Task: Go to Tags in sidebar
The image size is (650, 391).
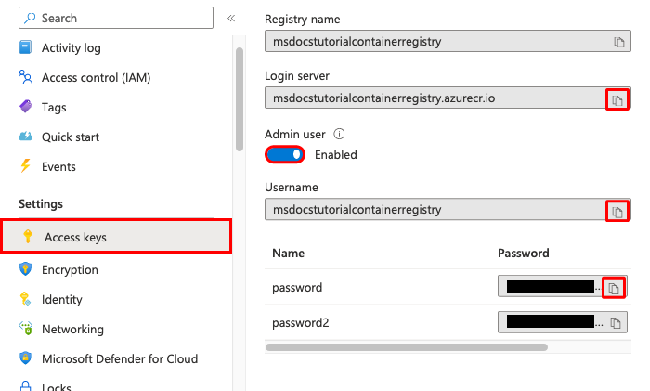Action: 54,108
